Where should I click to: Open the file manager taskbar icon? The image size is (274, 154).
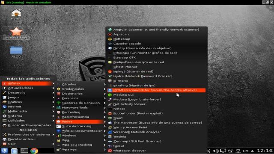(x=14, y=151)
